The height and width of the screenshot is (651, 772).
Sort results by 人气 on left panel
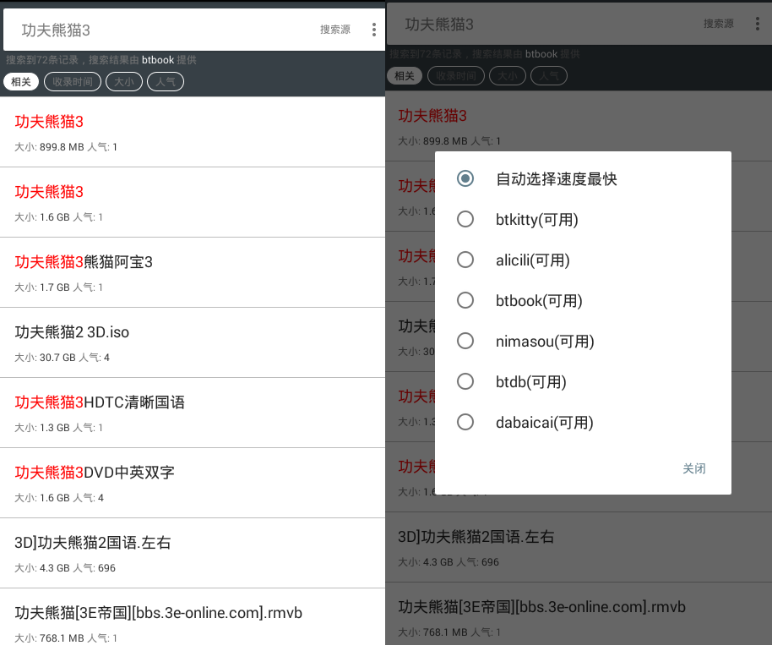pyautogui.click(x=166, y=82)
